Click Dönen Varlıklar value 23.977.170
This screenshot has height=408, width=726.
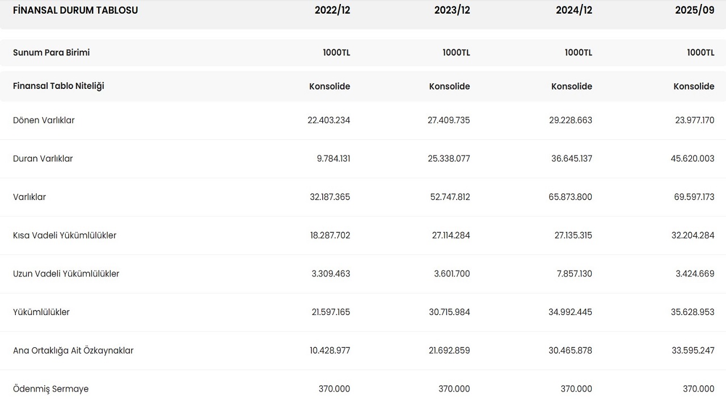[693, 120]
